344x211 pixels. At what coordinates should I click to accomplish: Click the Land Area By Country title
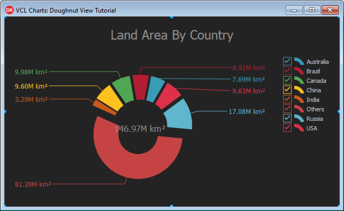pos(172,35)
